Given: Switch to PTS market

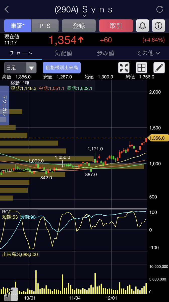Looking at the screenshot, I should [45, 26].
